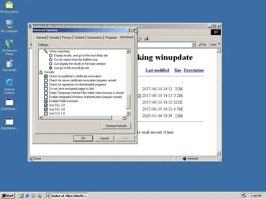Click the Restore Defaults button
This screenshot has width=266, height=199.
click(x=117, y=126)
